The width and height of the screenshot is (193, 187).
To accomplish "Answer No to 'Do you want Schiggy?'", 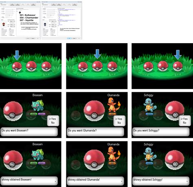I will 184,123.
